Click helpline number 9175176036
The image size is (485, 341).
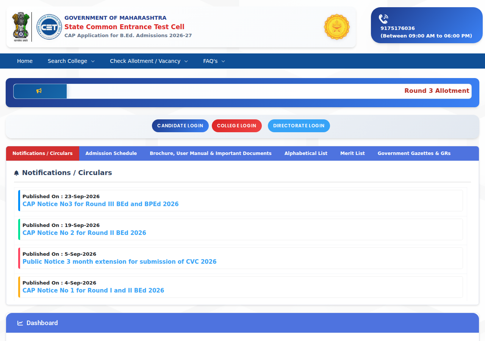point(397,28)
